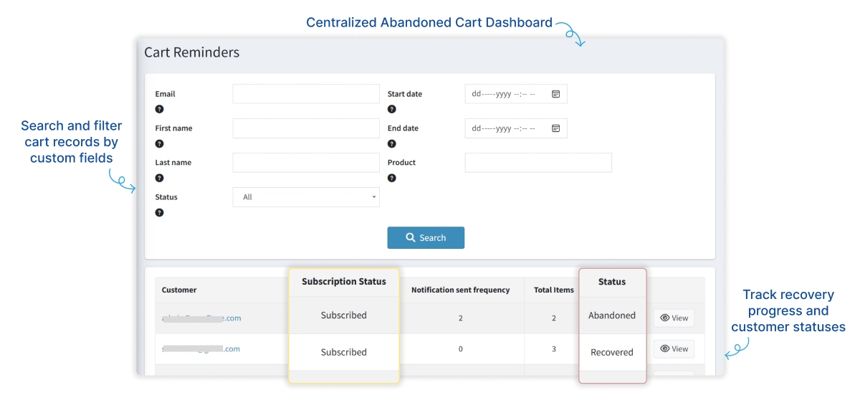
Task: Click Total Items value 3
Action: click(554, 349)
